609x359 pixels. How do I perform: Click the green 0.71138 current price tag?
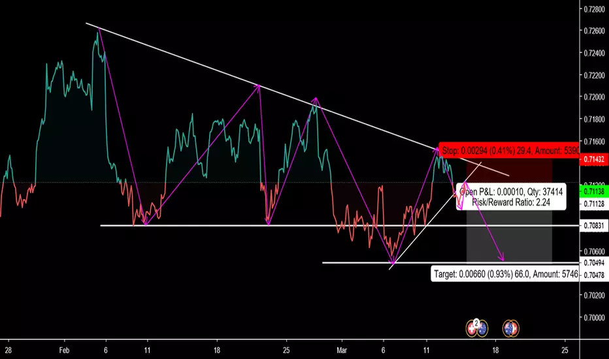click(594, 191)
